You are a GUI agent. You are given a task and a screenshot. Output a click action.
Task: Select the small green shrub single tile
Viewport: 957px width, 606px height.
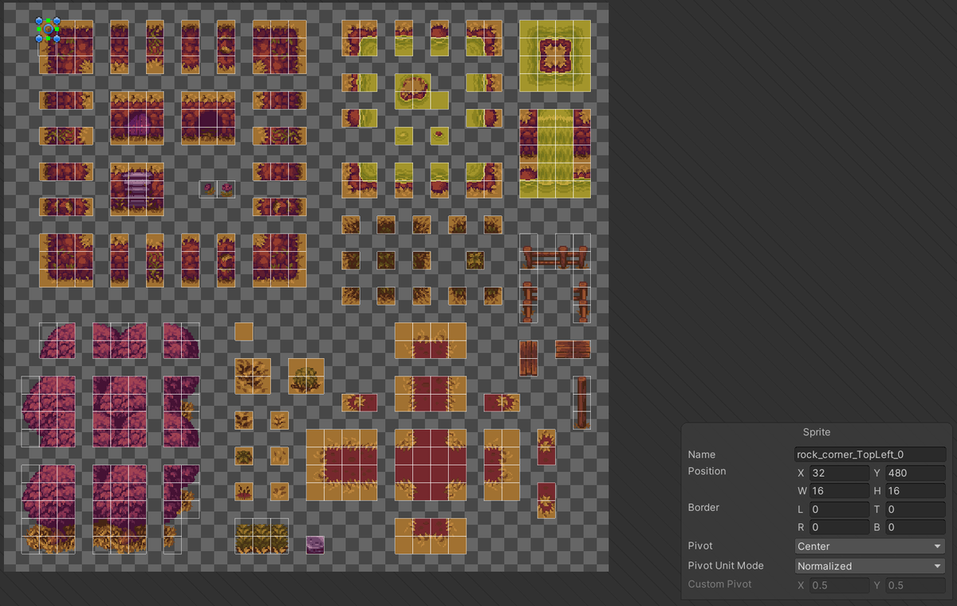click(x=244, y=455)
